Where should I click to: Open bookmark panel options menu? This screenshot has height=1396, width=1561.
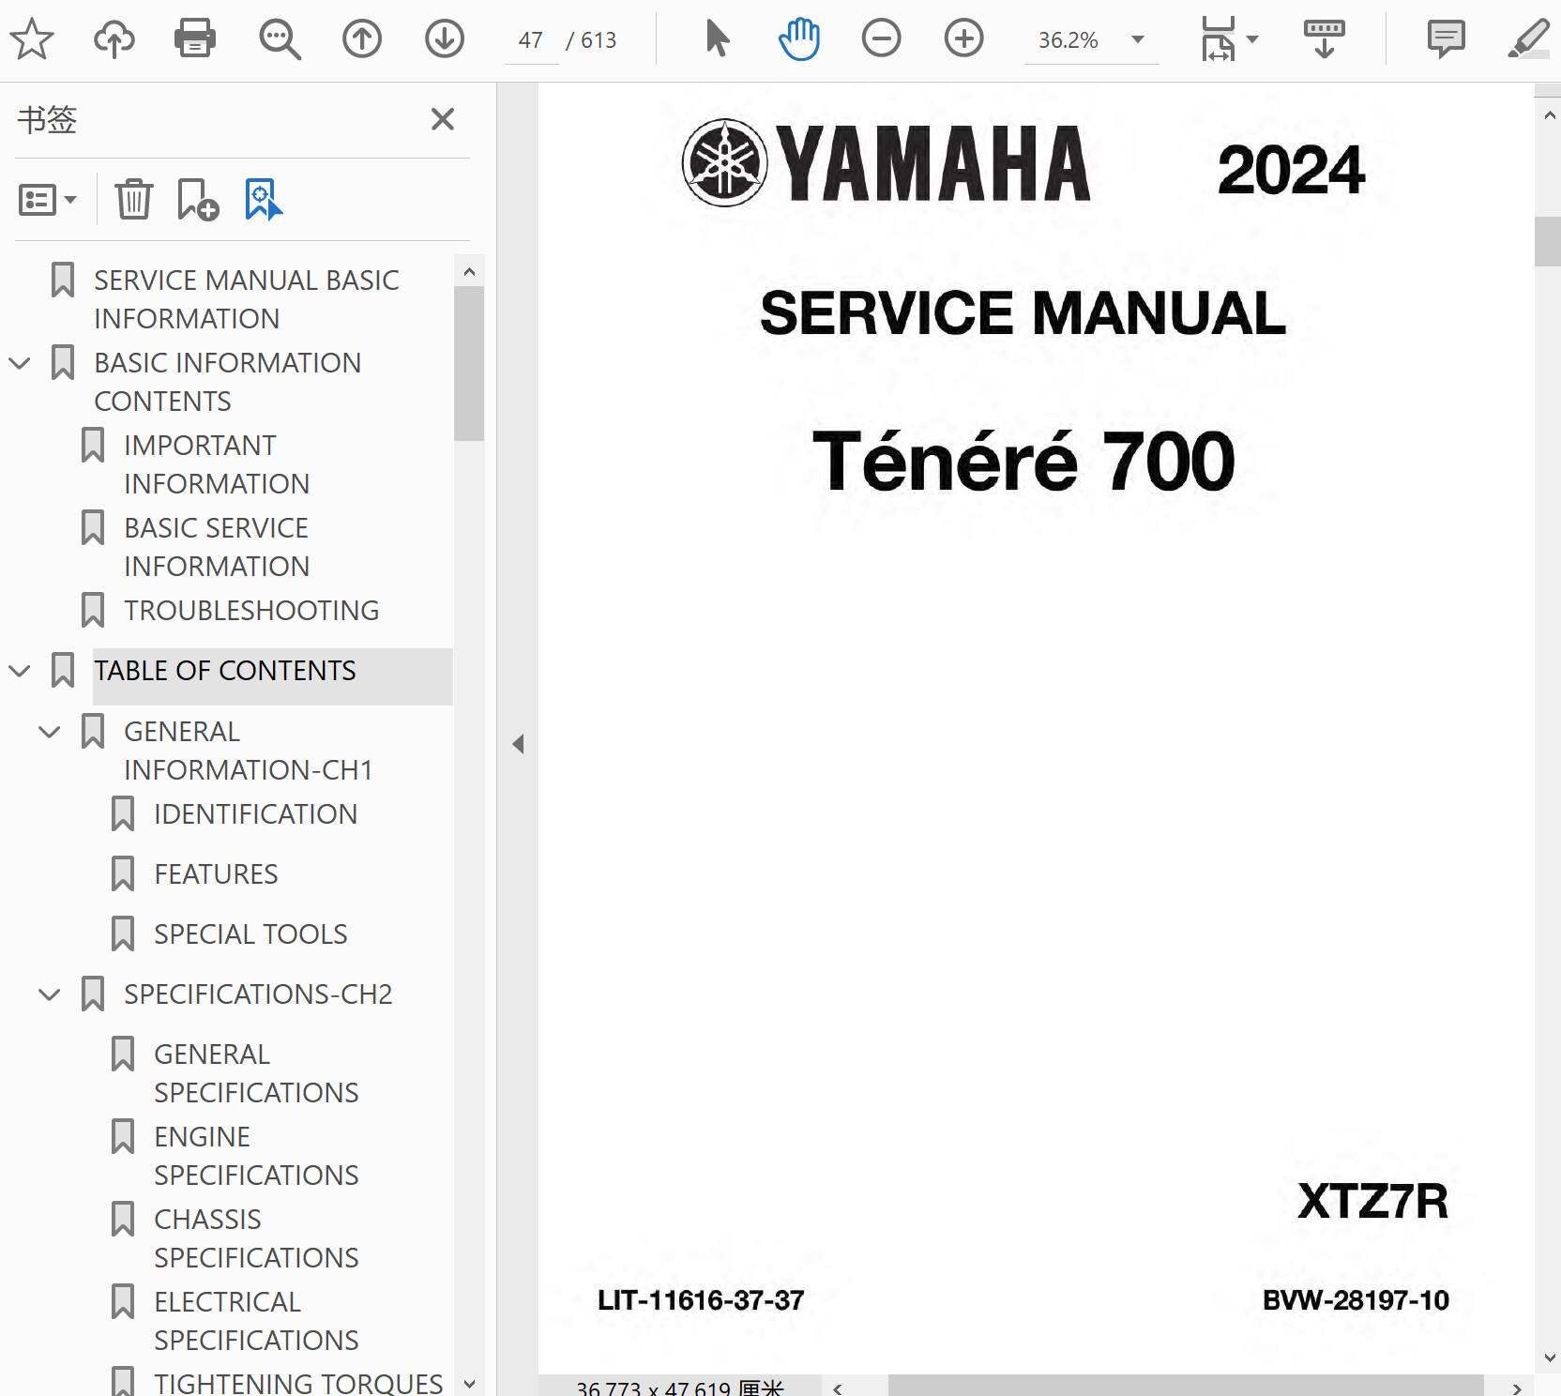click(x=48, y=200)
